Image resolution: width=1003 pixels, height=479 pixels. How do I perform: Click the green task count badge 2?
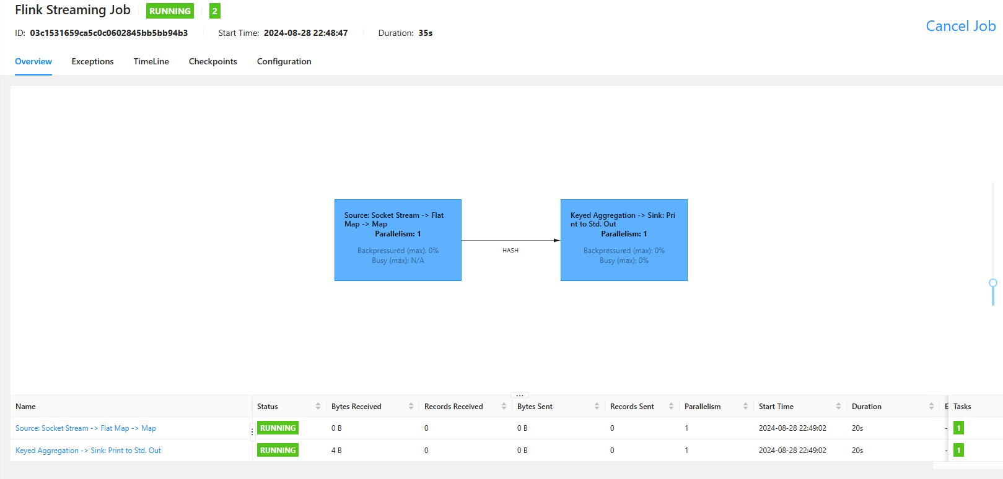click(215, 11)
